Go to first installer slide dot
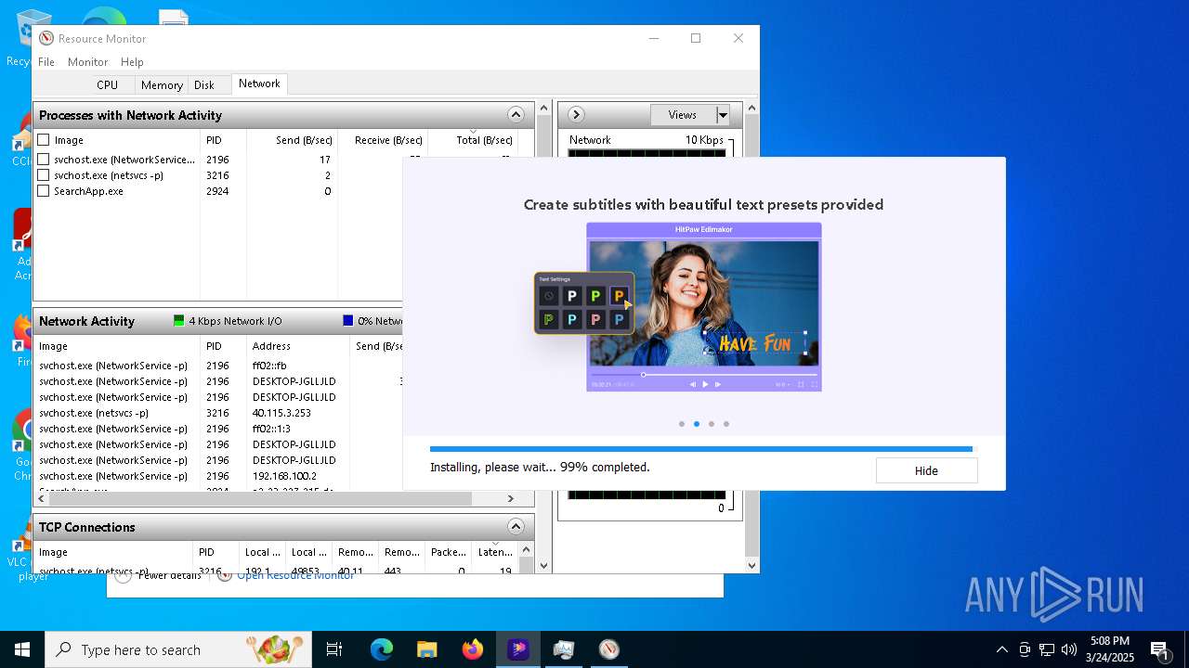Image resolution: width=1189 pixels, height=668 pixels. [x=682, y=424]
